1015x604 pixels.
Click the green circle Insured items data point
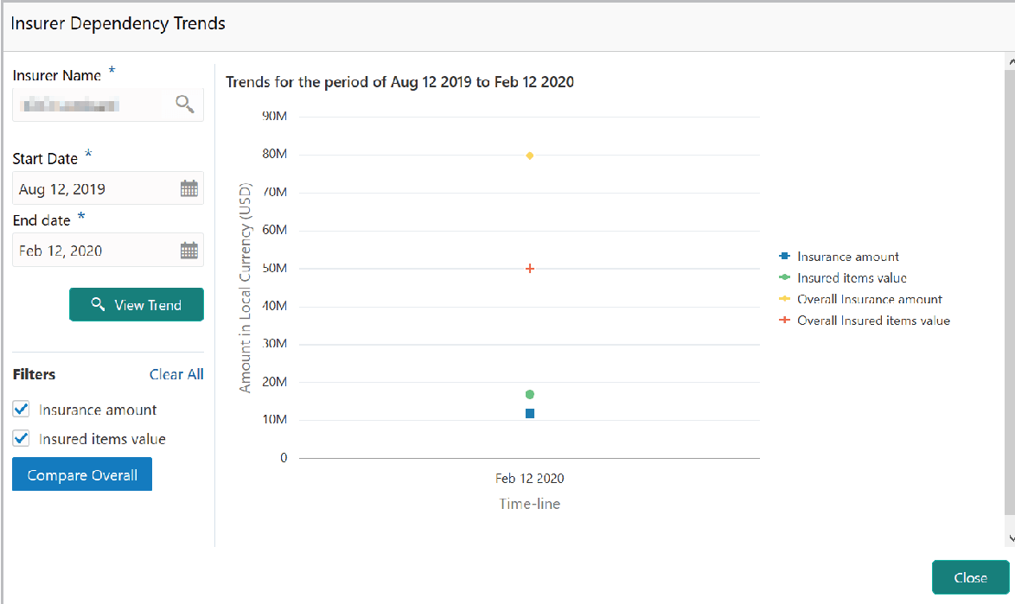coord(529,395)
